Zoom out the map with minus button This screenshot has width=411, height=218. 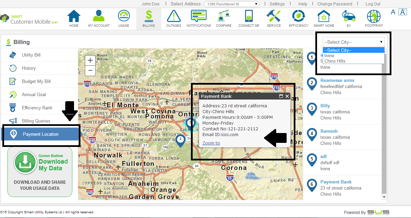click(x=90, y=71)
